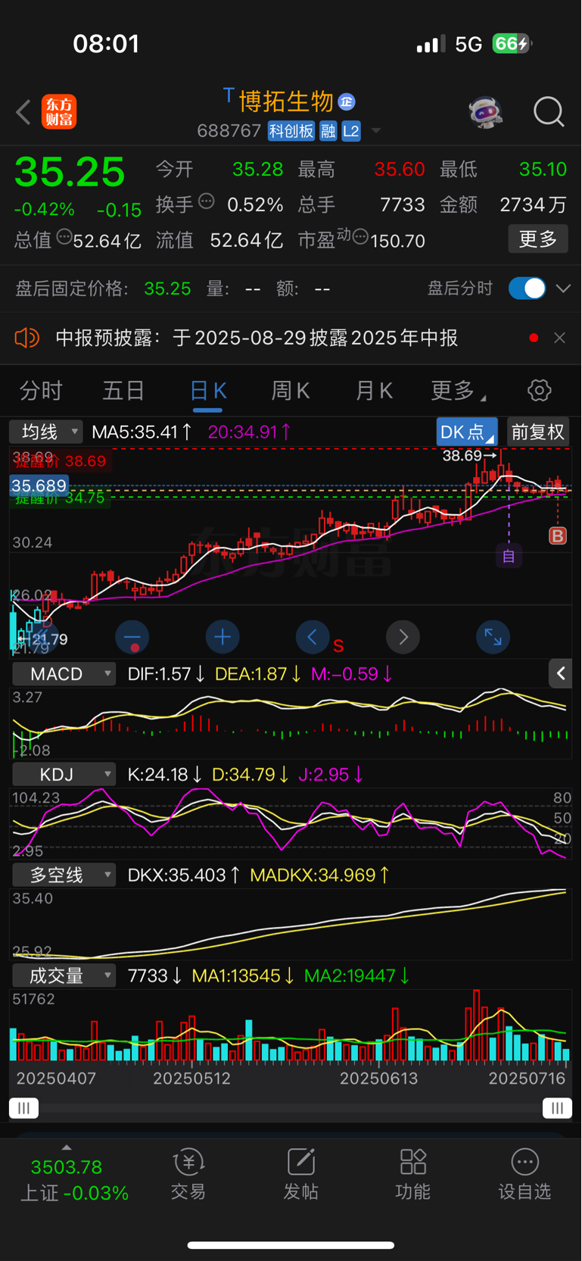Open 中报预披露 announcement text
The image size is (582, 1261).
pos(257,338)
